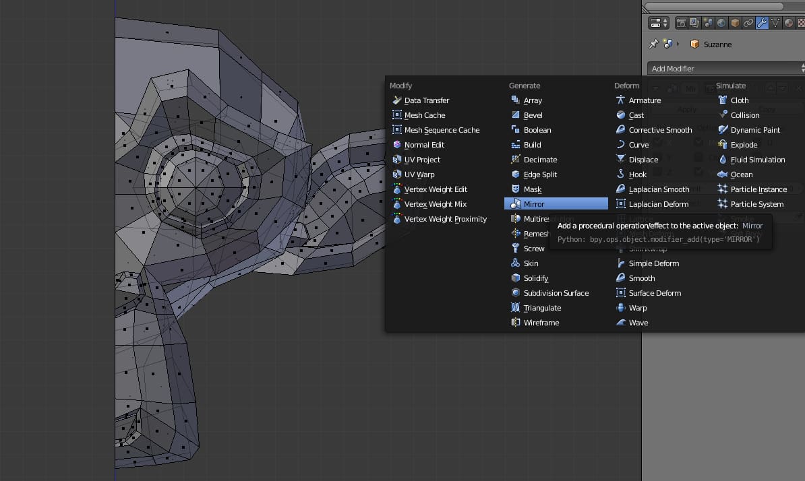
Task: Toggle the pin icon beside Suzanne breadcrumb
Action: click(x=653, y=44)
